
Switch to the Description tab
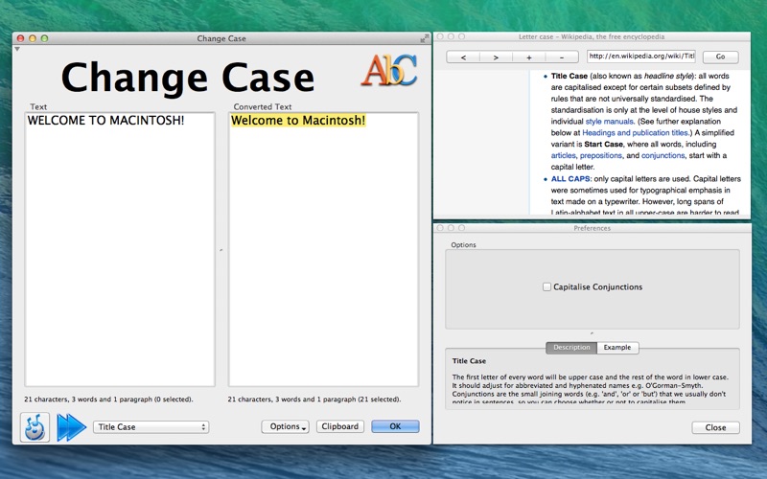point(571,348)
